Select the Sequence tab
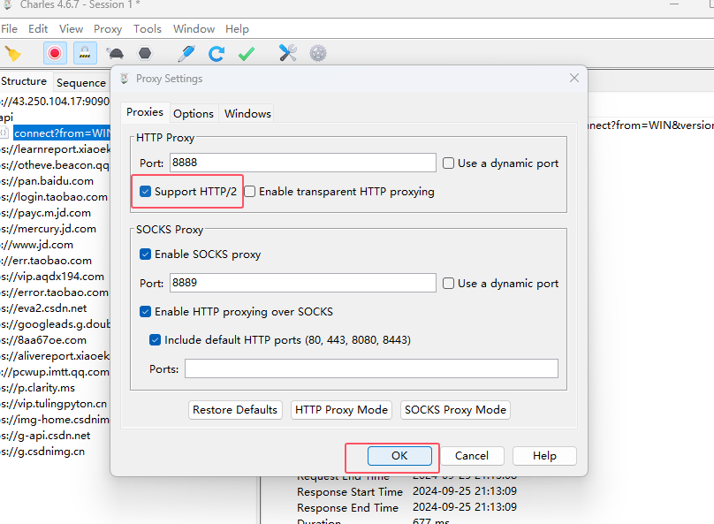 (x=81, y=82)
